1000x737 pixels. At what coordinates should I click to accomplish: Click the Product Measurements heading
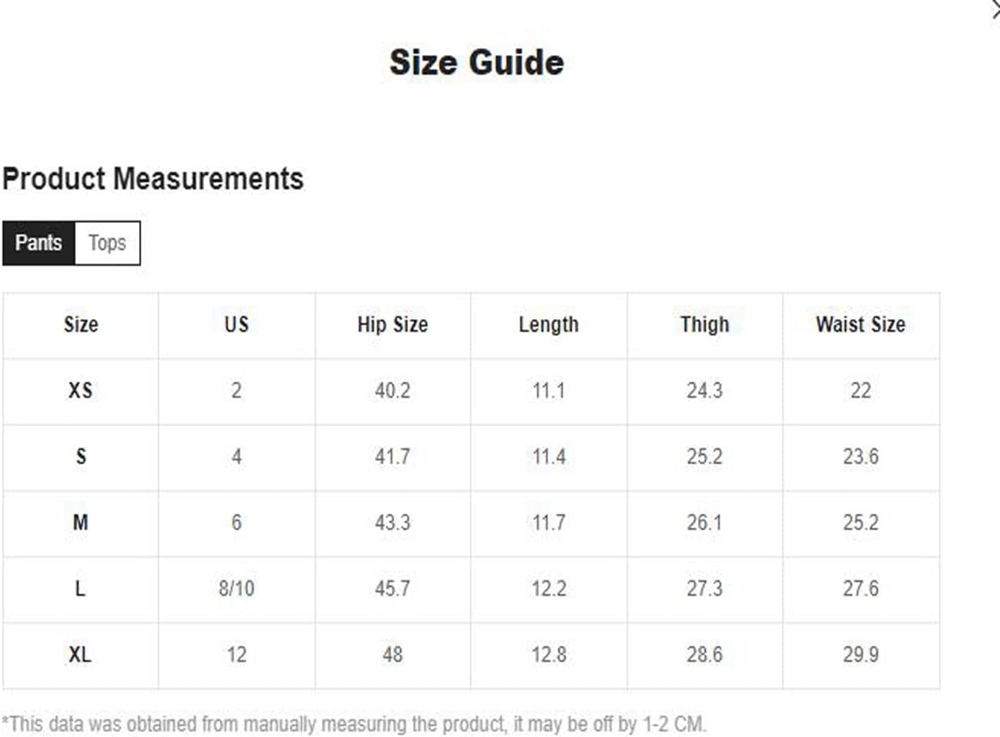153,179
